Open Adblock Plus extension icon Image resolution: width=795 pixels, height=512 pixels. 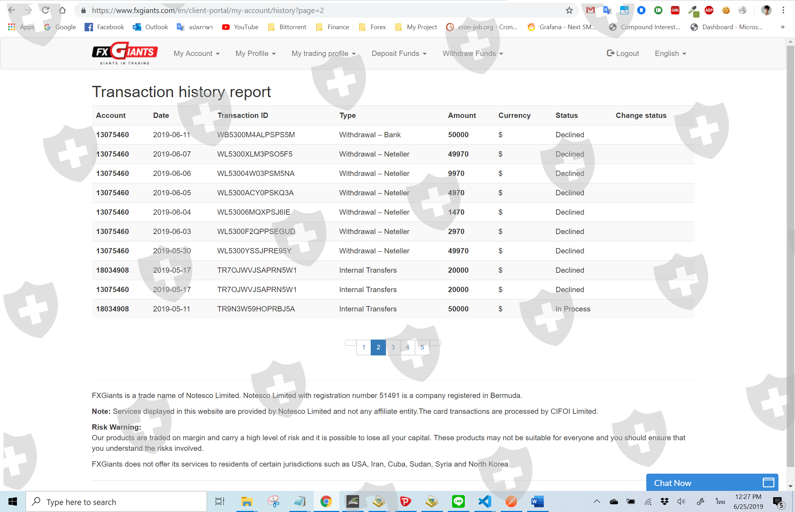(709, 11)
